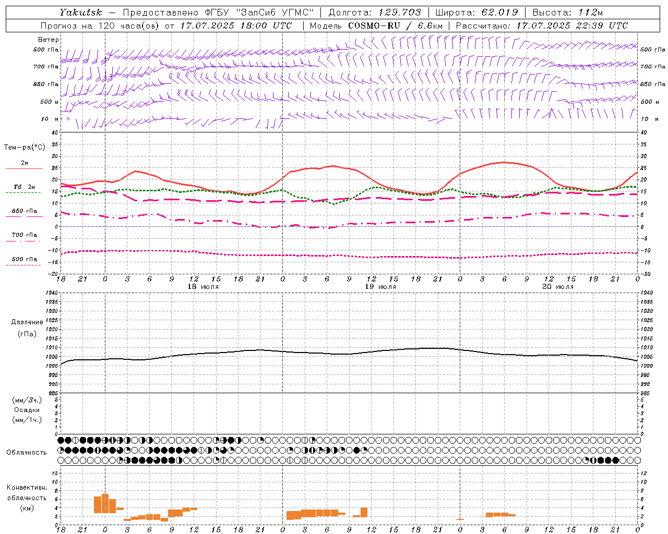Click the '(мм/1ч.)' precipitation unit label
The image size is (668, 534).
[27, 420]
